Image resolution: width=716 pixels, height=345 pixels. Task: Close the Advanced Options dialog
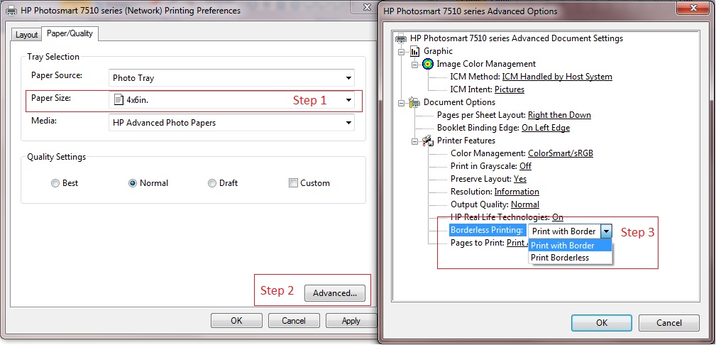[x=693, y=7]
